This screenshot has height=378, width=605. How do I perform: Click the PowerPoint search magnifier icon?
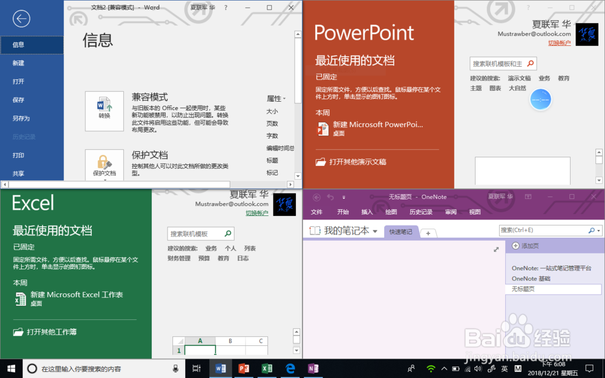click(x=531, y=64)
